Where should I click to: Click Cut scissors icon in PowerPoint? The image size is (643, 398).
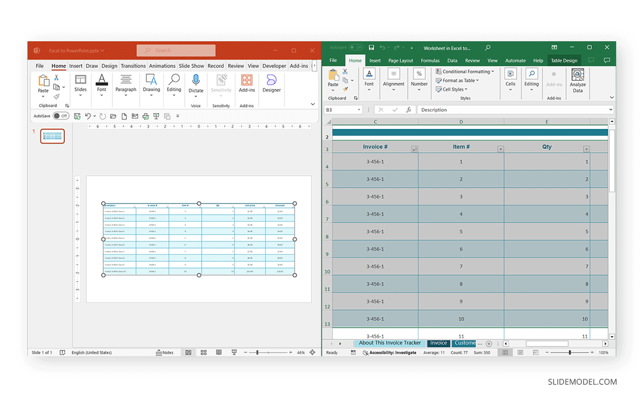pyautogui.click(x=56, y=78)
